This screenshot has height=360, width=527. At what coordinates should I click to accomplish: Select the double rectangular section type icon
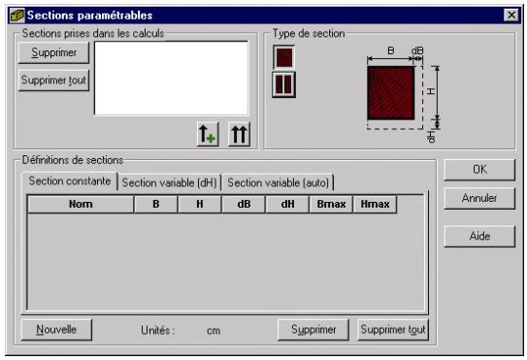coord(284,84)
